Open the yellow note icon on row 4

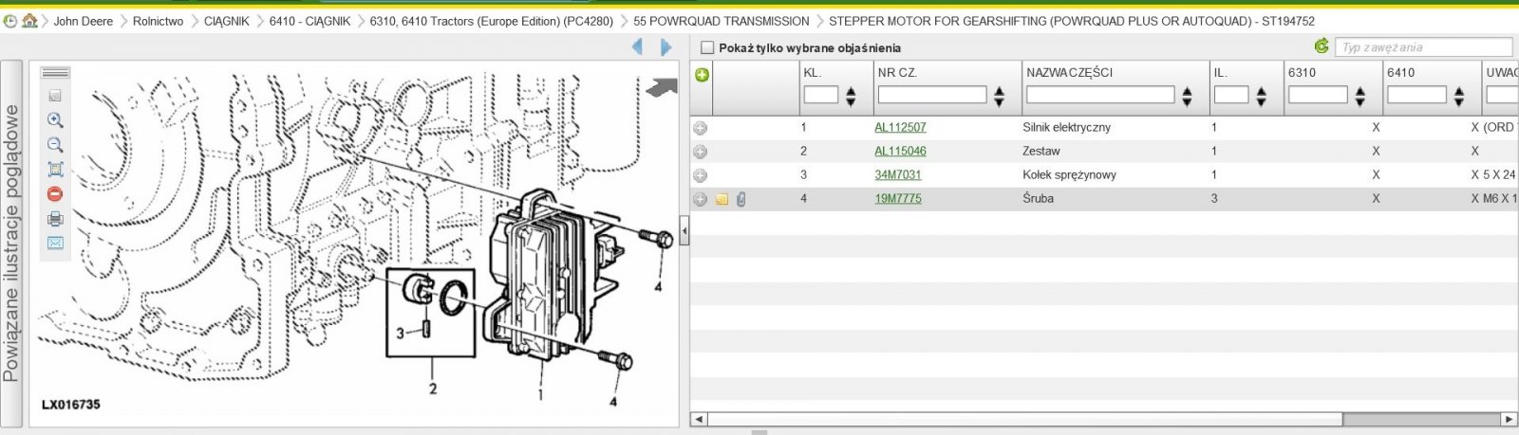(722, 199)
